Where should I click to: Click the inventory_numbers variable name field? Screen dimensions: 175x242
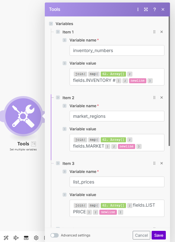click(117, 51)
